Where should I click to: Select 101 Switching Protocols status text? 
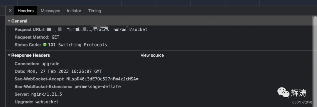(77, 45)
